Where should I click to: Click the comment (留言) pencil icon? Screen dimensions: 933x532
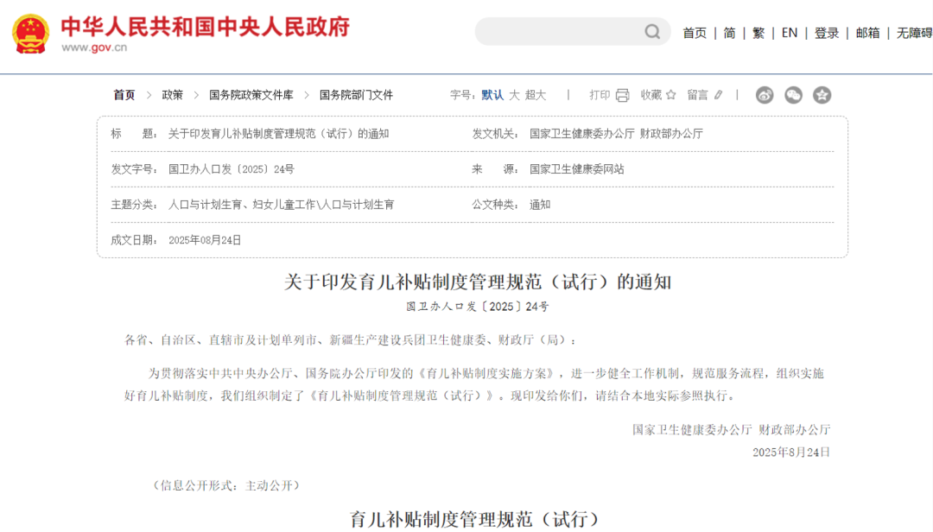(718, 95)
